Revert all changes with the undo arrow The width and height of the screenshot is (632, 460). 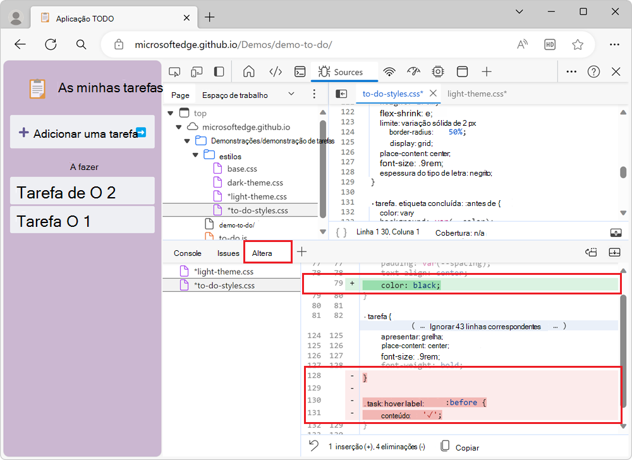[x=314, y=447]
